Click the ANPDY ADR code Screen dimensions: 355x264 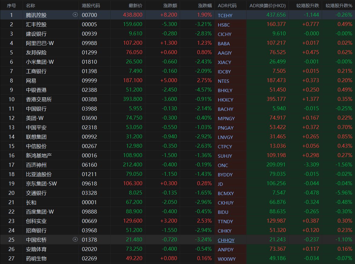225,250
